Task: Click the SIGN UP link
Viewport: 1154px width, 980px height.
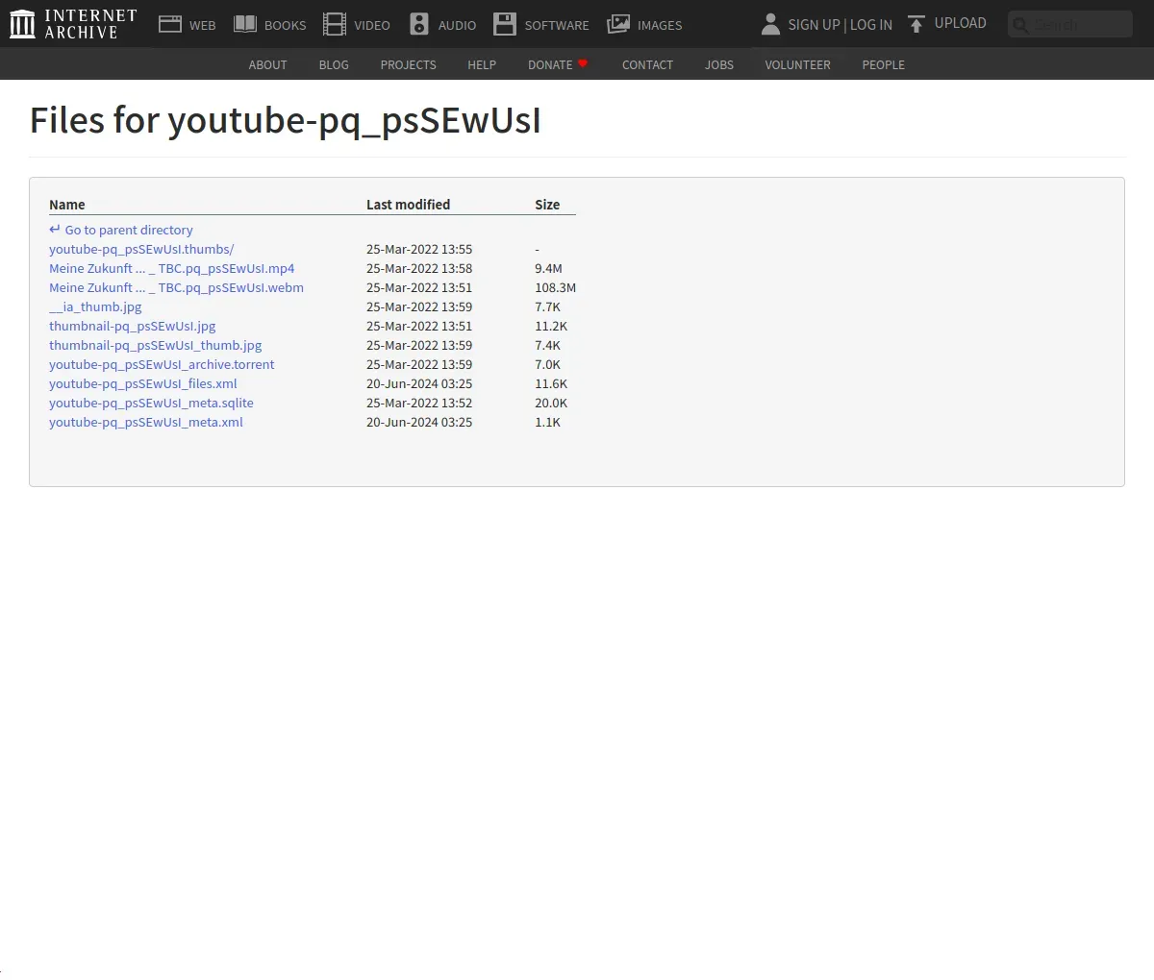Action: (814, 25)
